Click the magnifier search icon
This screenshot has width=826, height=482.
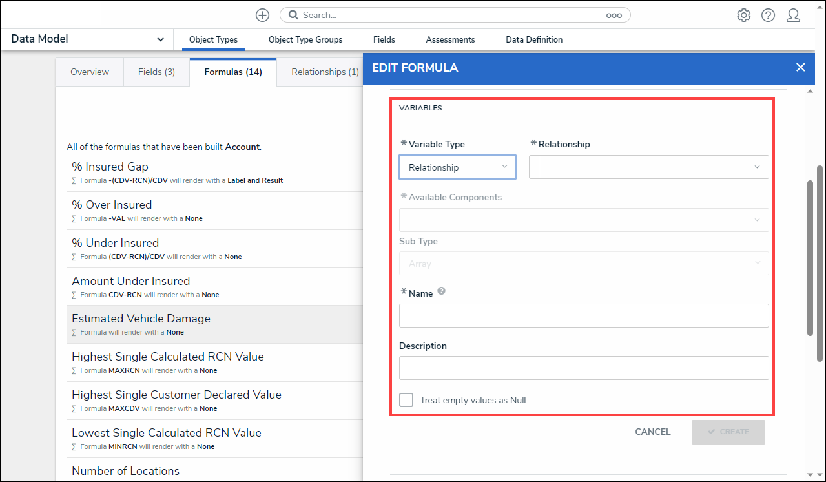293,15
